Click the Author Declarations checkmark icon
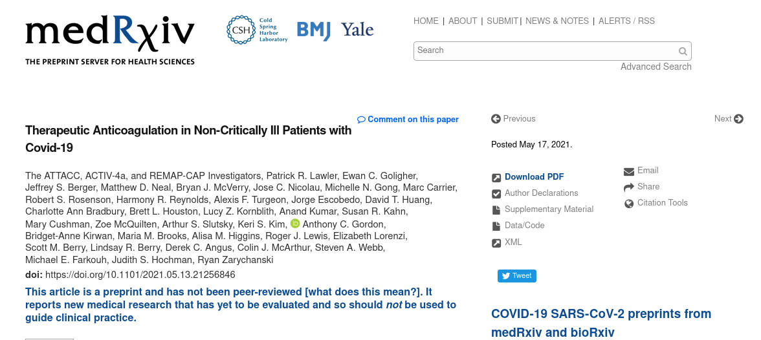The height and width of the screenshot is (340, 761). pos(496,194)
